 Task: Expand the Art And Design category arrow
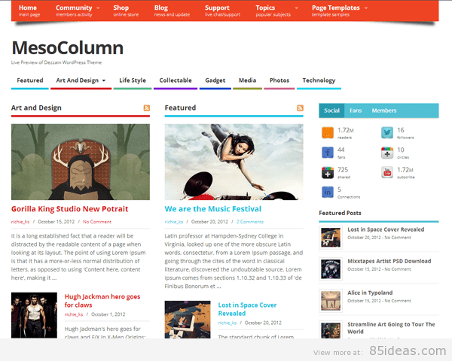coord(104,80)
